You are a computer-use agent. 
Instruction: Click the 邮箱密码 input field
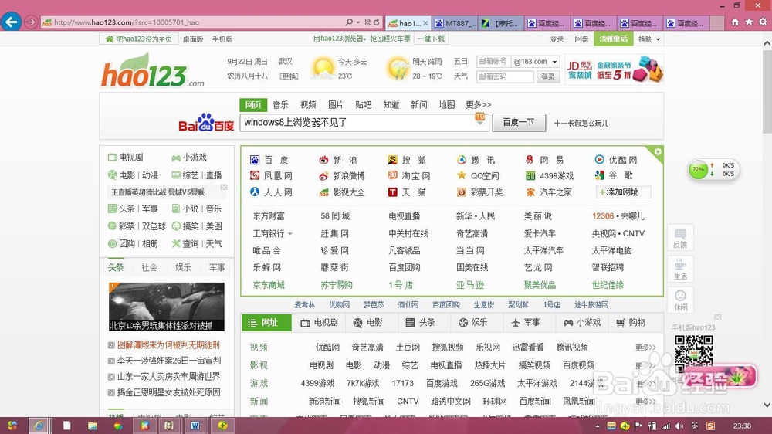pos(505,77)
